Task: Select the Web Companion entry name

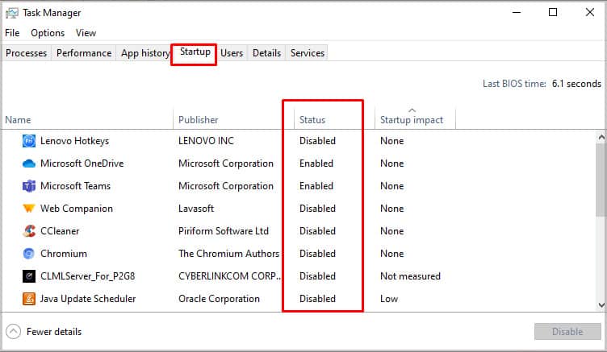Action: [x=77, y=209]
